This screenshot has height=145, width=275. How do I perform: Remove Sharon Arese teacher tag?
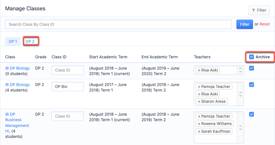click(x=199, y=101)
